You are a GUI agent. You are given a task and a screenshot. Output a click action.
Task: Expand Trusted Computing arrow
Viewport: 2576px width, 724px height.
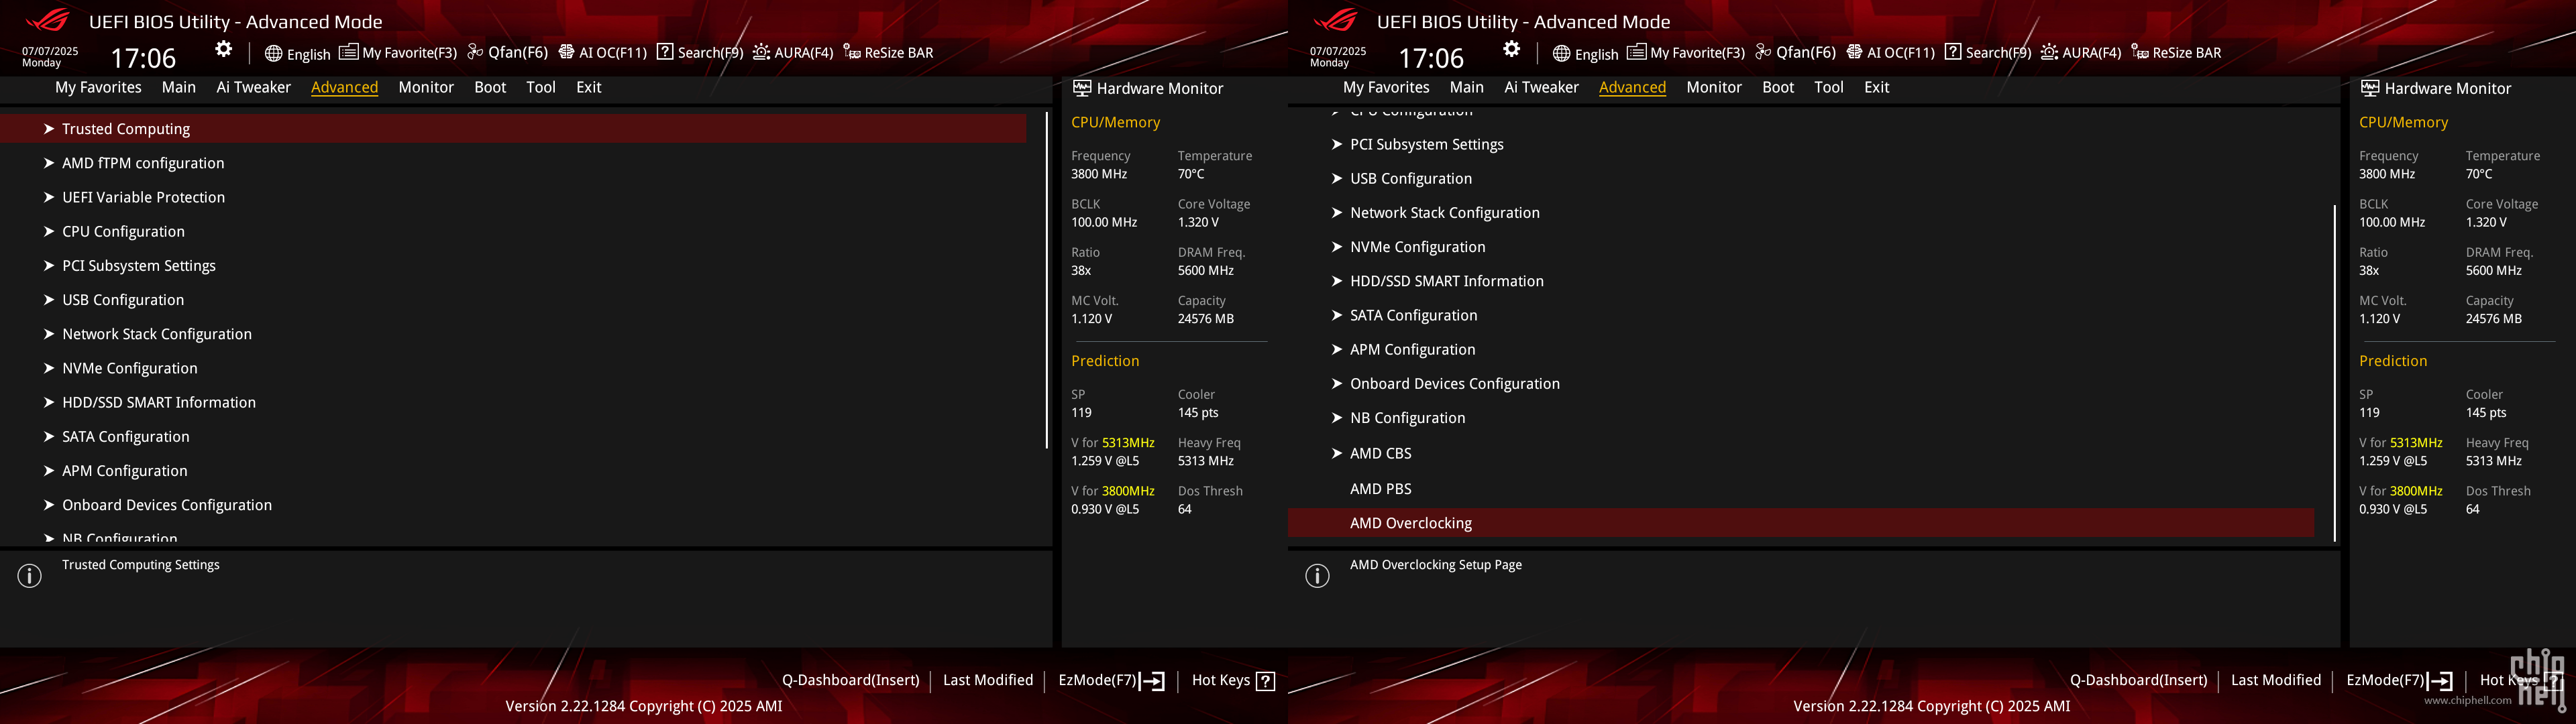pyautogui.click(x=49, y=128)
